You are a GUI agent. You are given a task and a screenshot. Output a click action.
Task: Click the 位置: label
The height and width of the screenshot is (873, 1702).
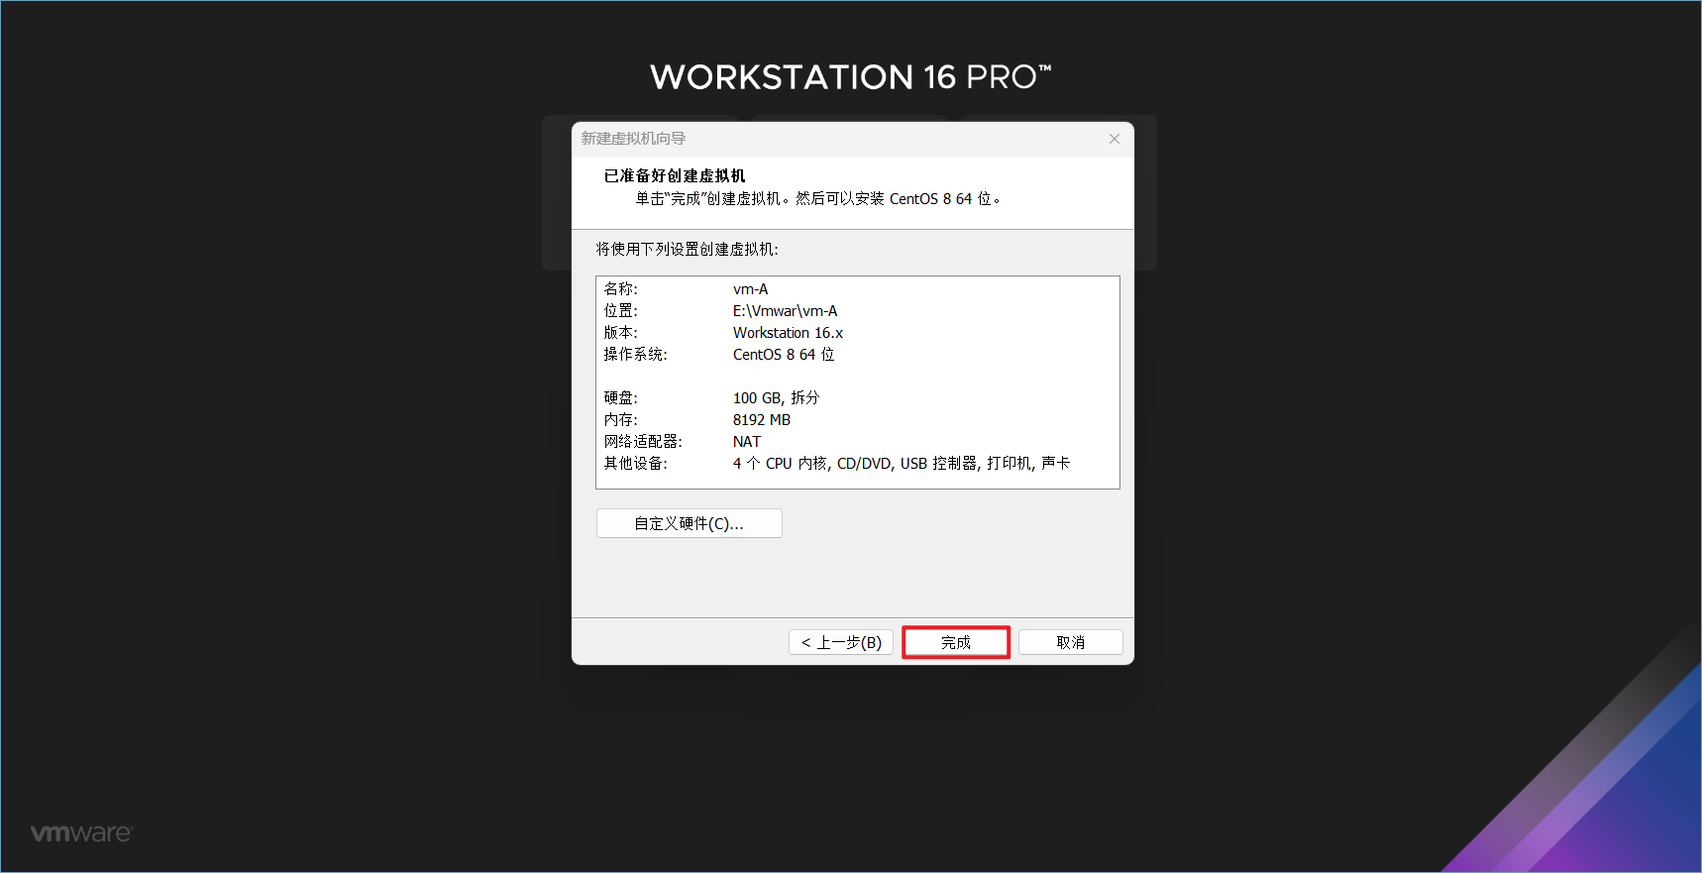621,311
